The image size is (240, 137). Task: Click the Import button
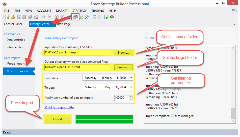[x=58, y=119]
